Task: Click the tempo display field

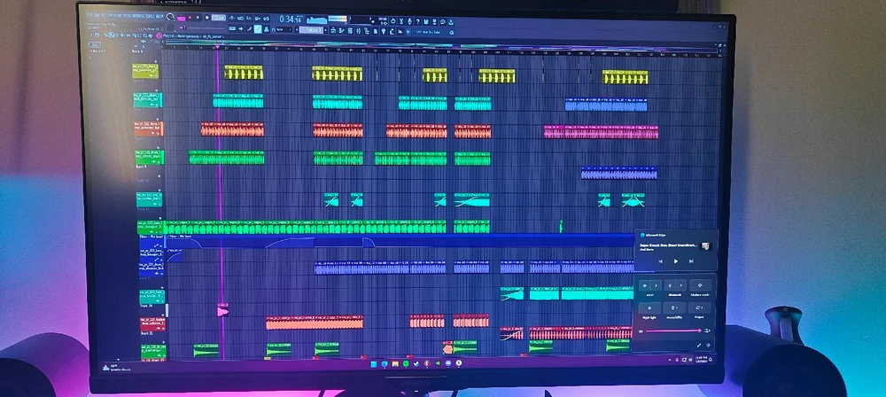Action: point(219,18)
